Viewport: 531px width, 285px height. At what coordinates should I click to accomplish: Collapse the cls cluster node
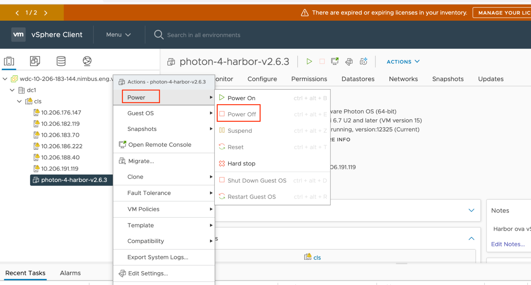tap(19, 101)
